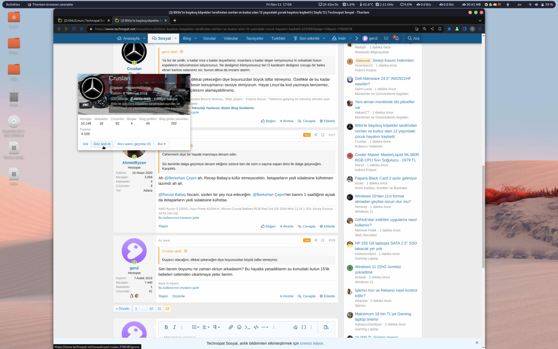The width and height of the screenshot is (558, 349).
Task: Bookmark post #118
Action: [323, 240]
